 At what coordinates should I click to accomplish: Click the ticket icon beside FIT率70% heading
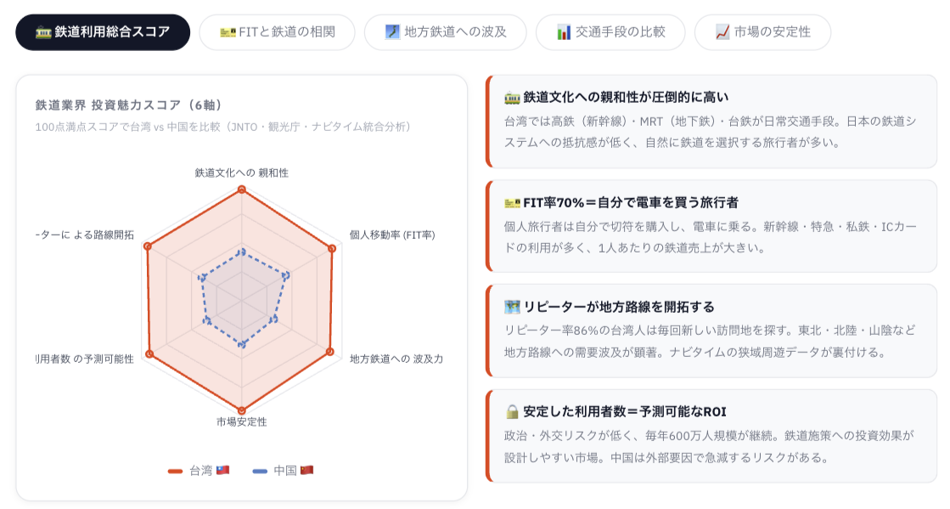(x=512, y=202)
